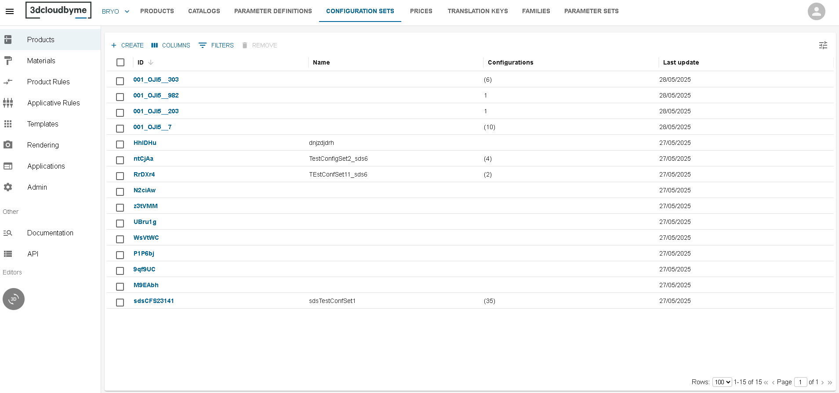Check the row ntCjAa

(120, 160)
